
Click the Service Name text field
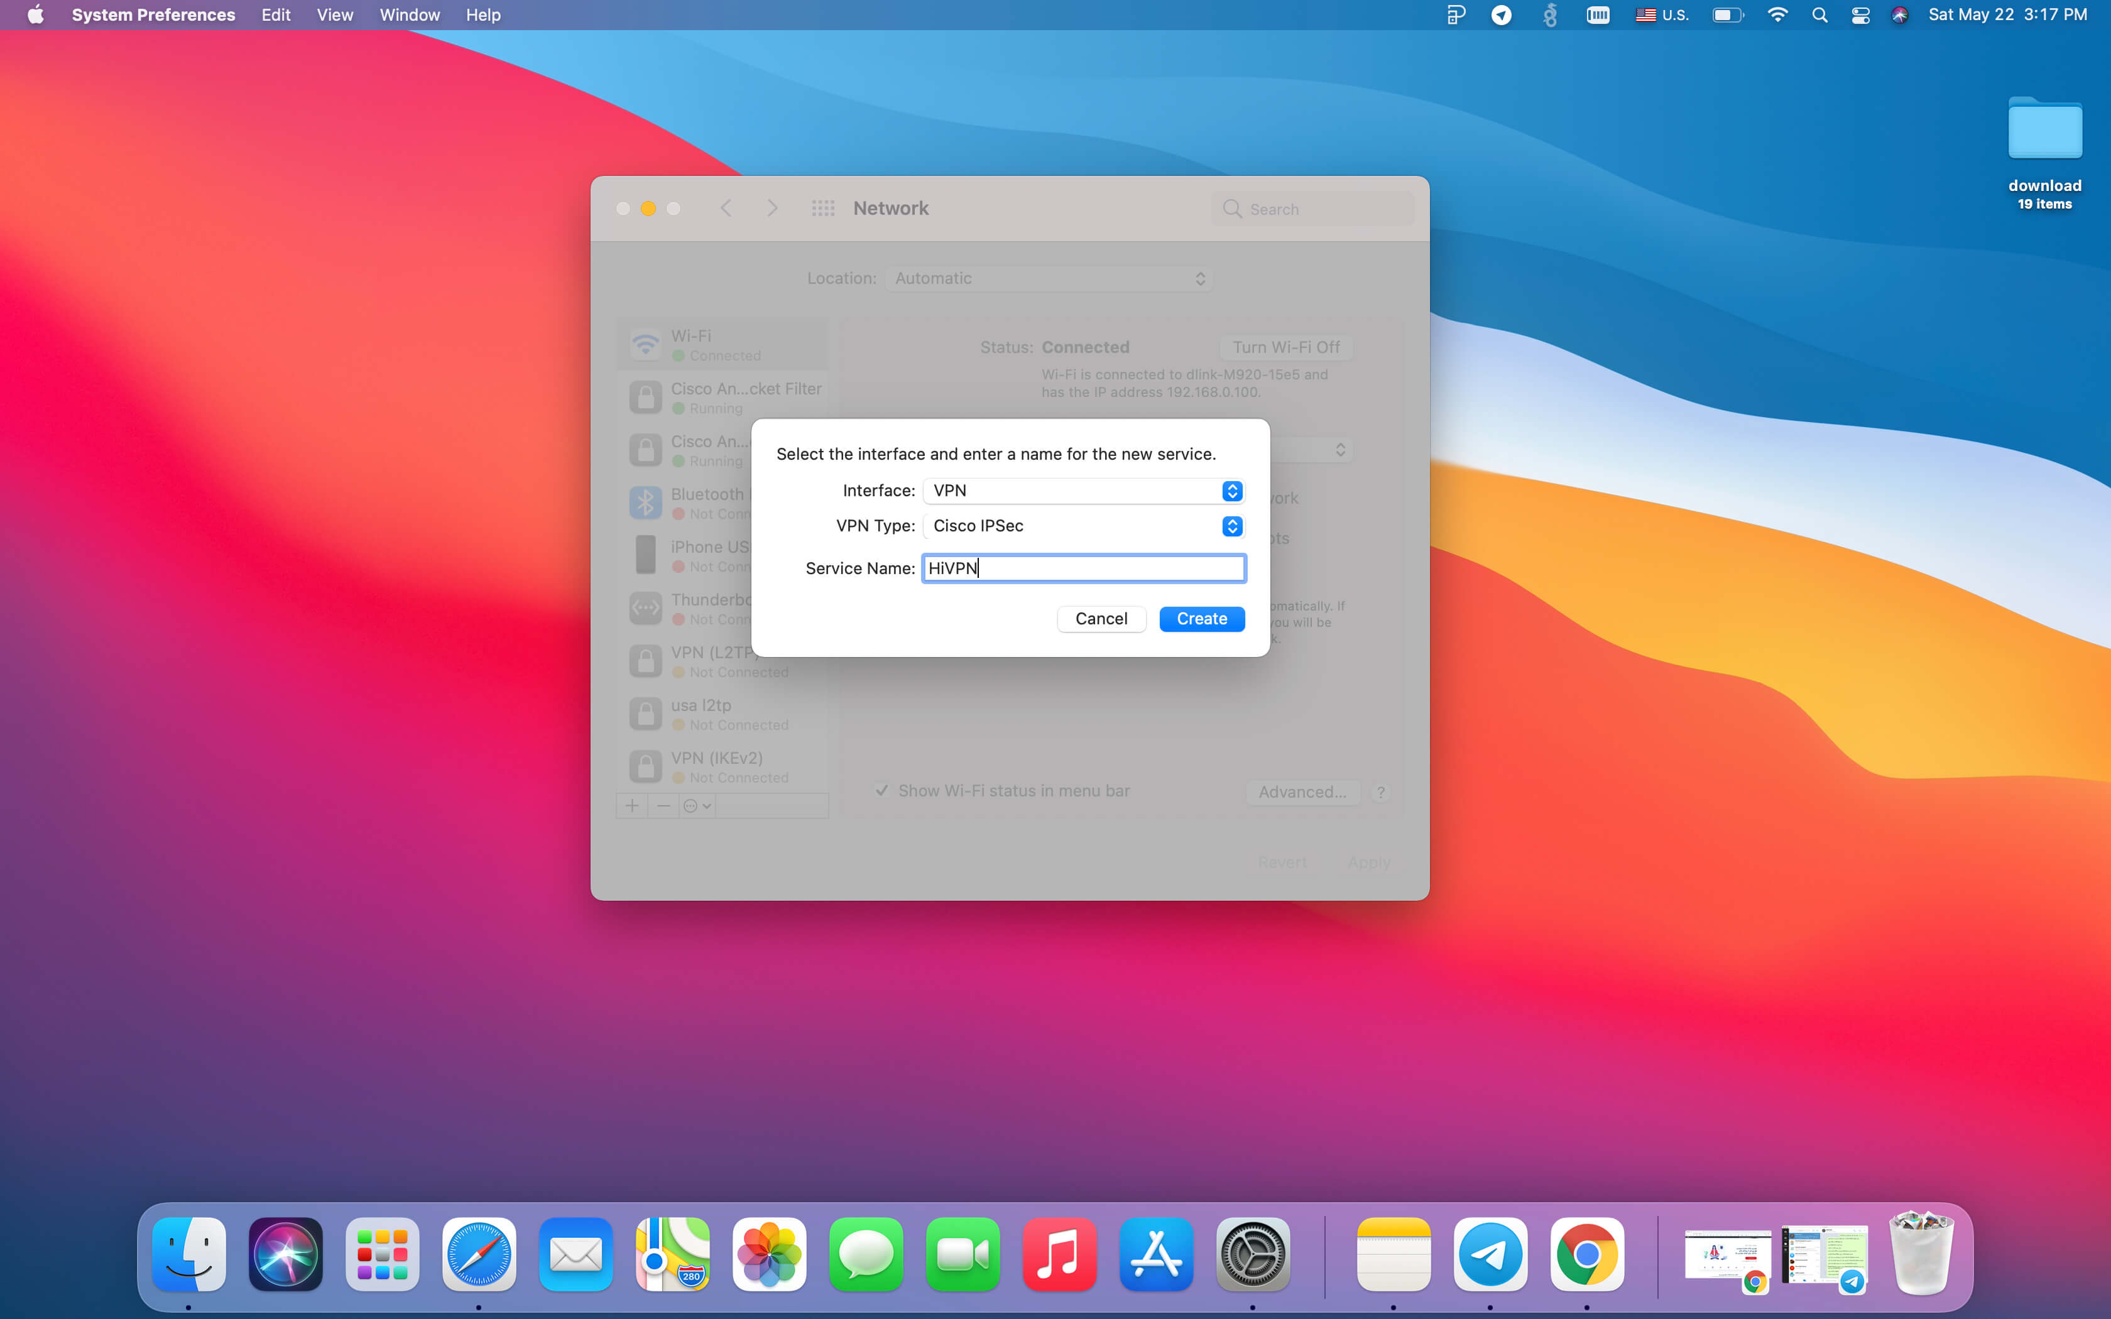click(1083, 568)
